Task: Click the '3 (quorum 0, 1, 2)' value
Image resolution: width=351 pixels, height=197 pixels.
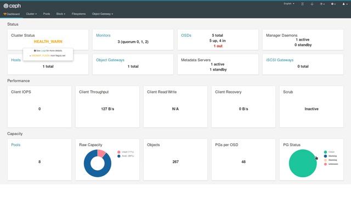Action: pyautogui.click(x=133, y=42)
